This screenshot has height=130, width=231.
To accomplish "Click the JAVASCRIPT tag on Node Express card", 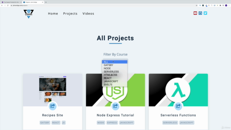I will [x=127, y=123].
